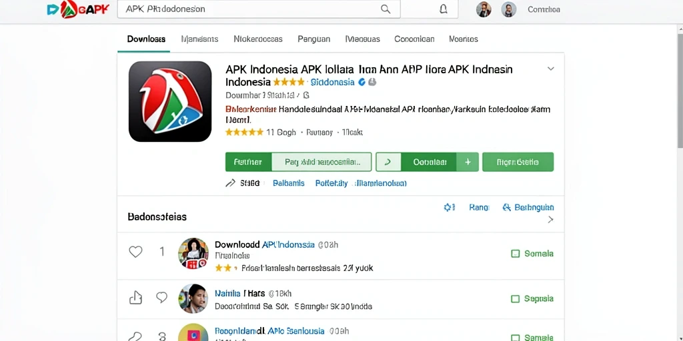Click the Rigen Gaelie button
This screenshot has width=683, height=341.
[518, 162]
